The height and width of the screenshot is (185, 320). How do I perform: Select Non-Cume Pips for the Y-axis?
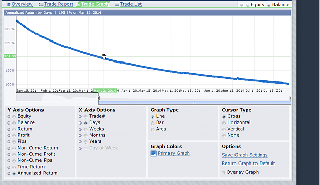pyautogui.click(x=14, y=161)
